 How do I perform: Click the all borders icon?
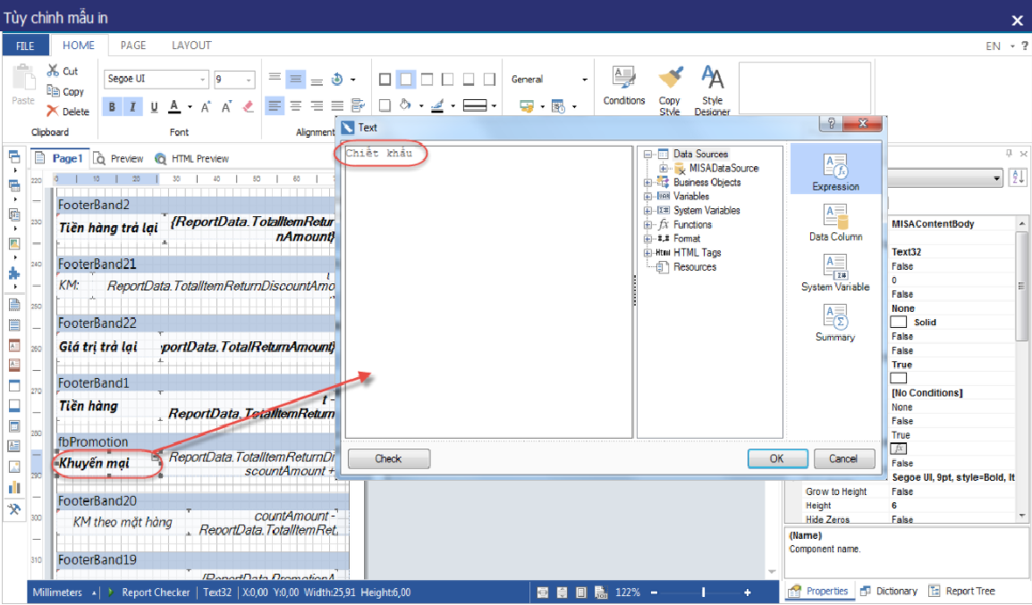coord(385,80)
